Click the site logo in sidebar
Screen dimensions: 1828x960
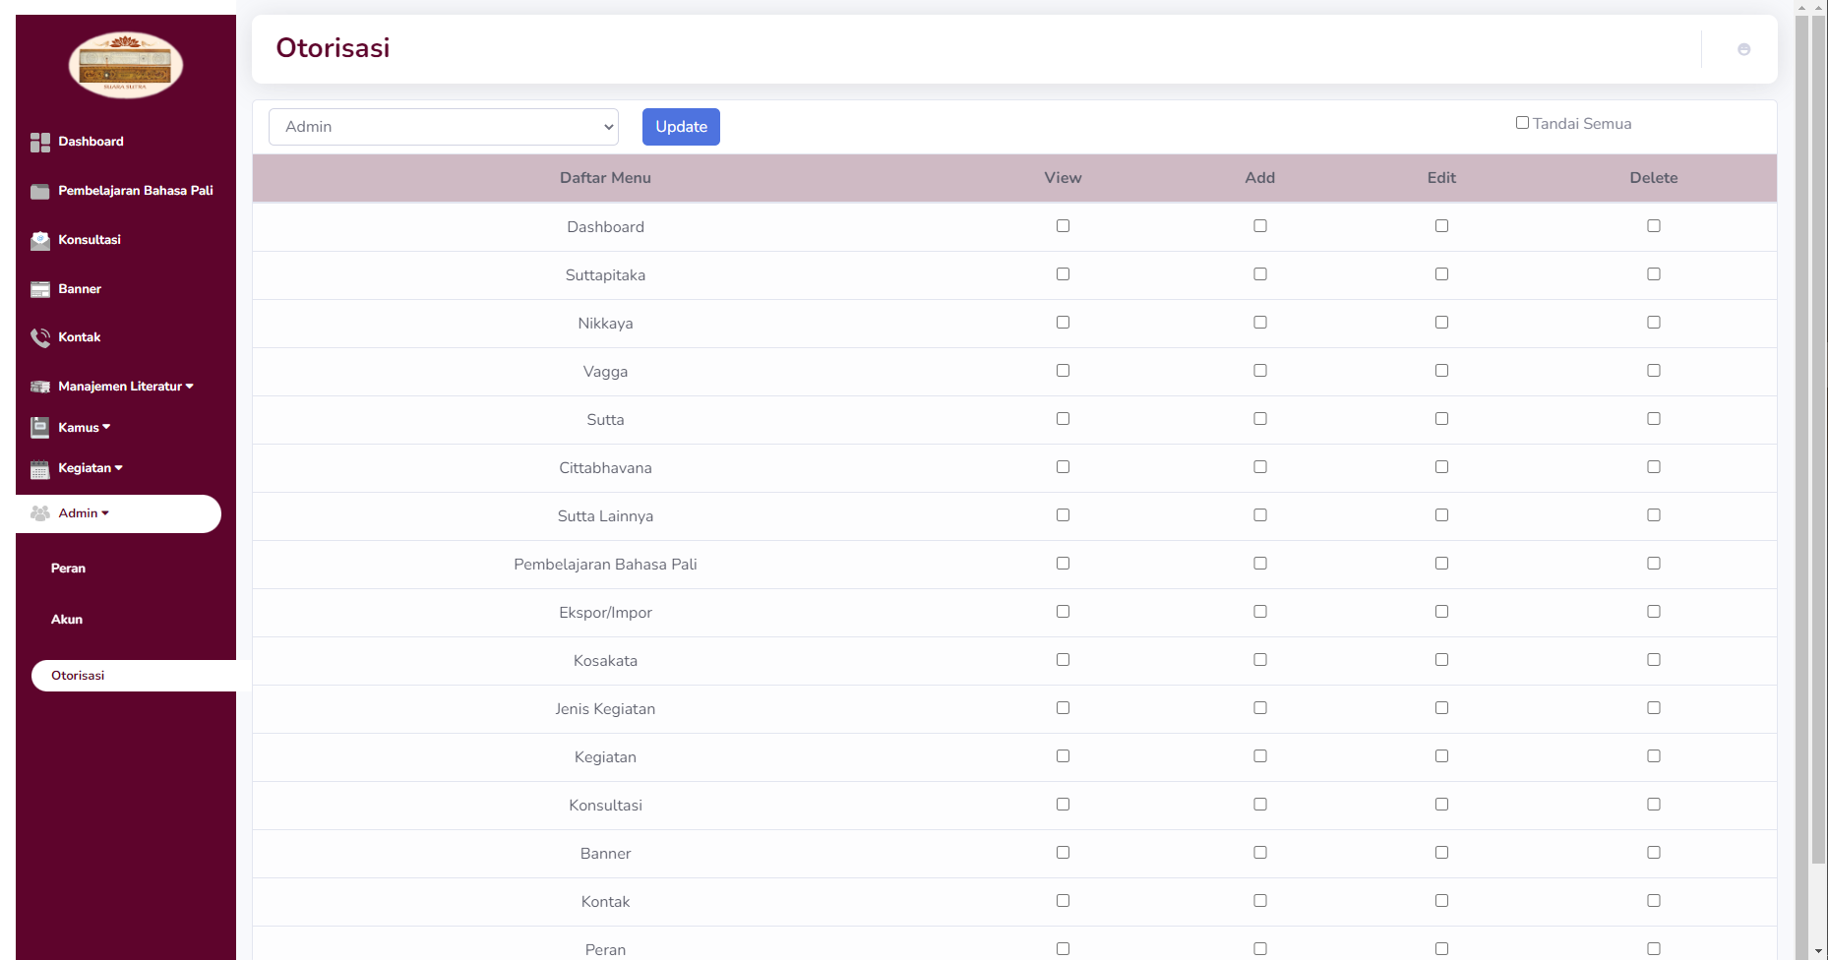126,65
